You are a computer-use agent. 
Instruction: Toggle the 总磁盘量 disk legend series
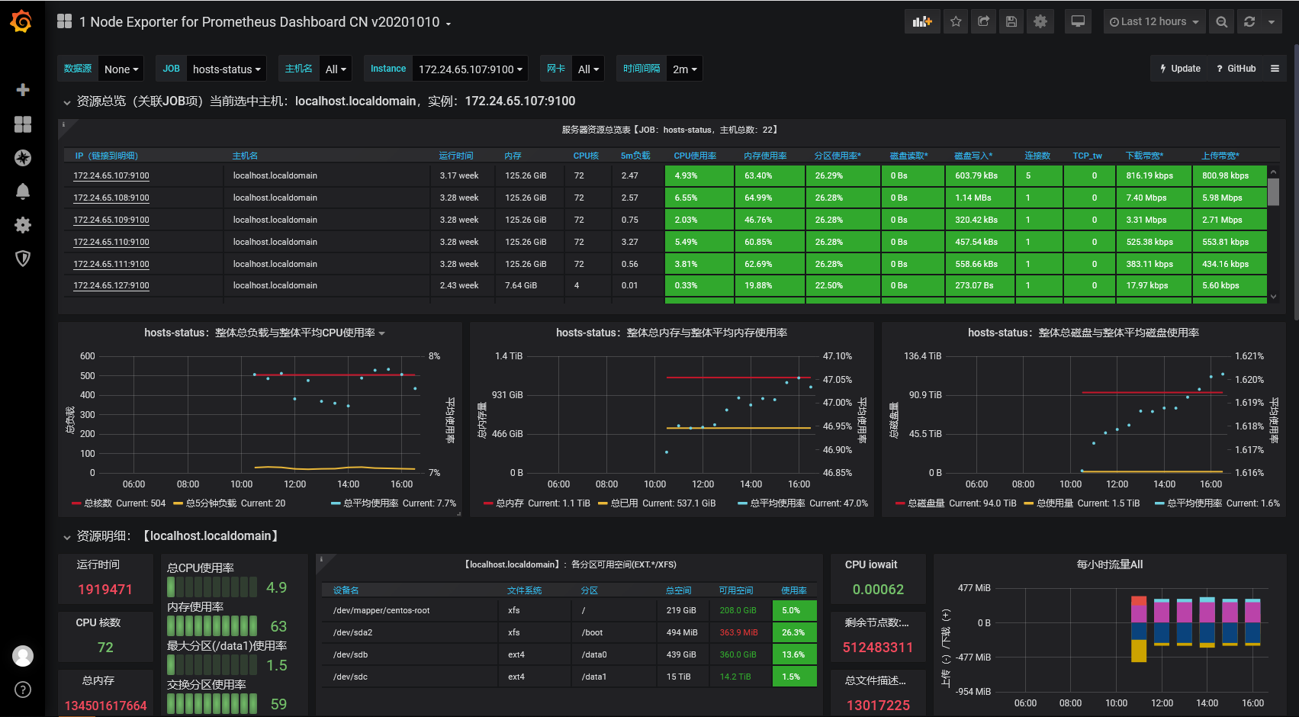pos(925,503)
